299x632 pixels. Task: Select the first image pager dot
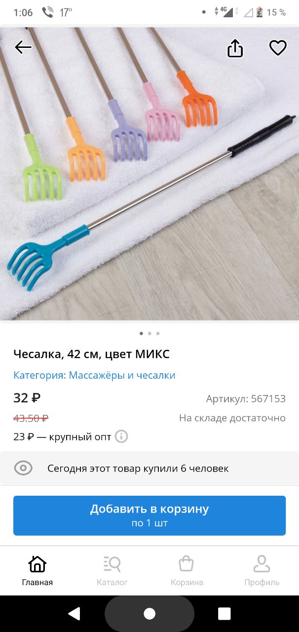click(141, 333)
